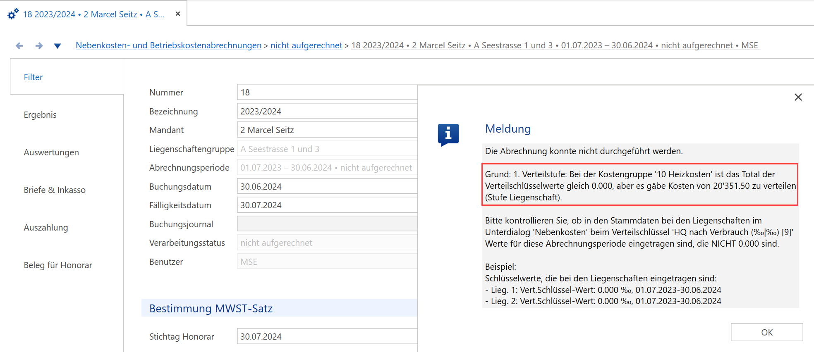
Task: Select the Filter side tab
Action: (x=67, y=77)
